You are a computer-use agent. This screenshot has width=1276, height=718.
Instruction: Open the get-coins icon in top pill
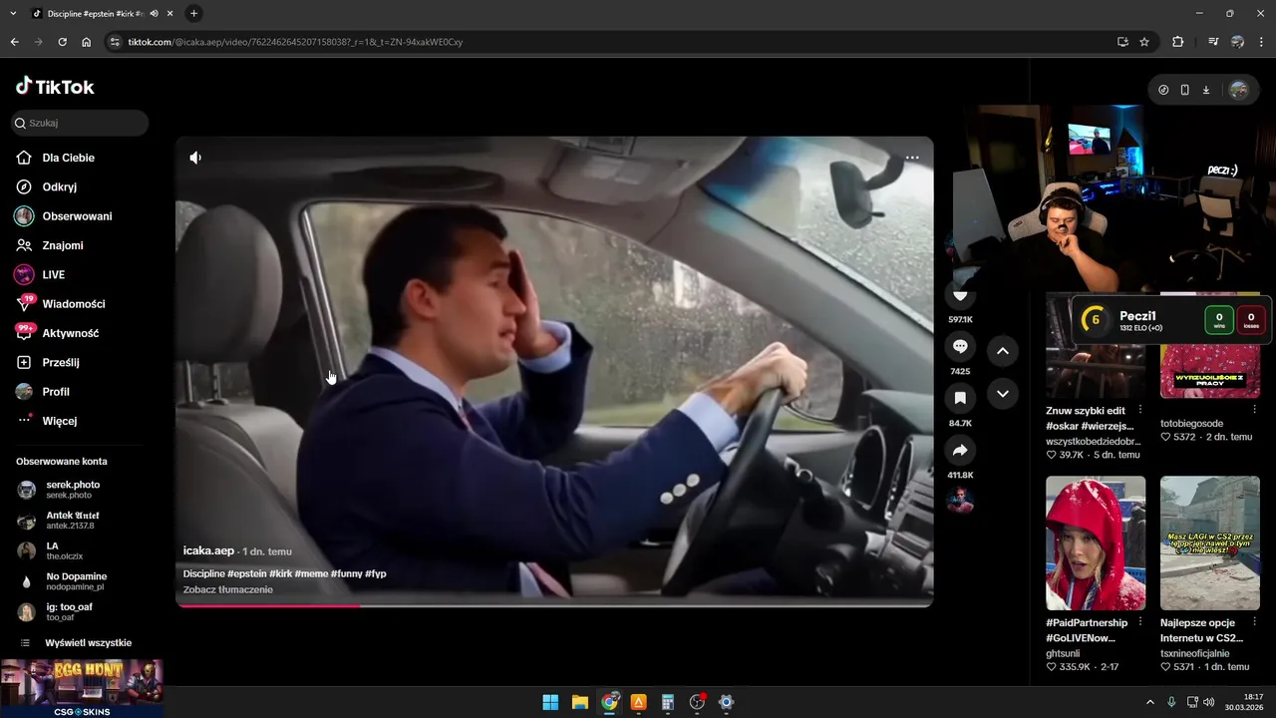(x=1163, y=90)
